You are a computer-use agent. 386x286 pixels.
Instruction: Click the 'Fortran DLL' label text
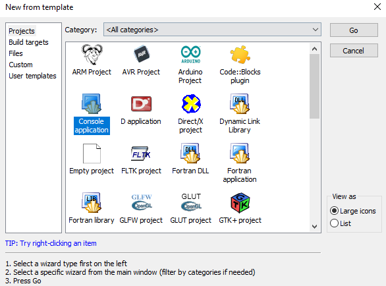[x=190, y=171]
